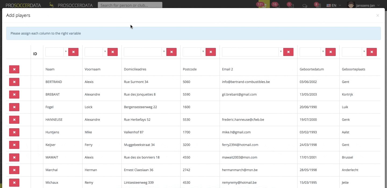The image size is (387, 188).
Task: Remove the BERTRAND row
Action: [14, 82]
